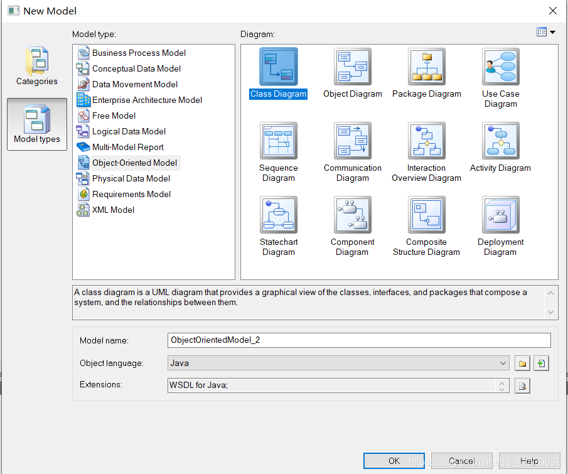The image size is (568, 474).
Task: Select the Communication Diagram icon
Action: (x=353, y=141)
